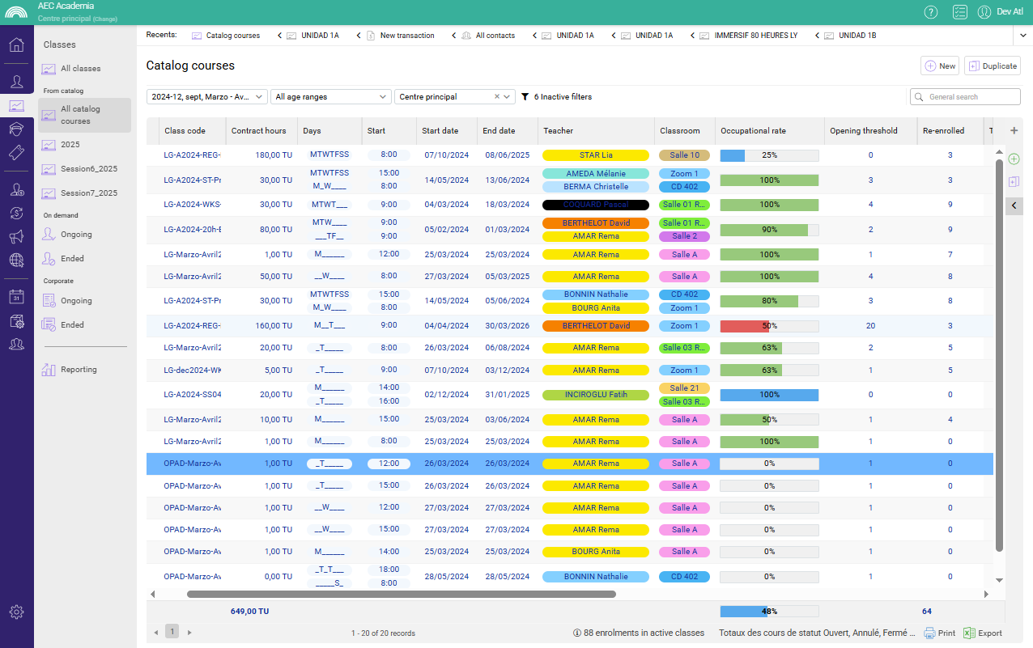Open New transaction in Recents
The image size is (1033, 648).
click(400, 36)
